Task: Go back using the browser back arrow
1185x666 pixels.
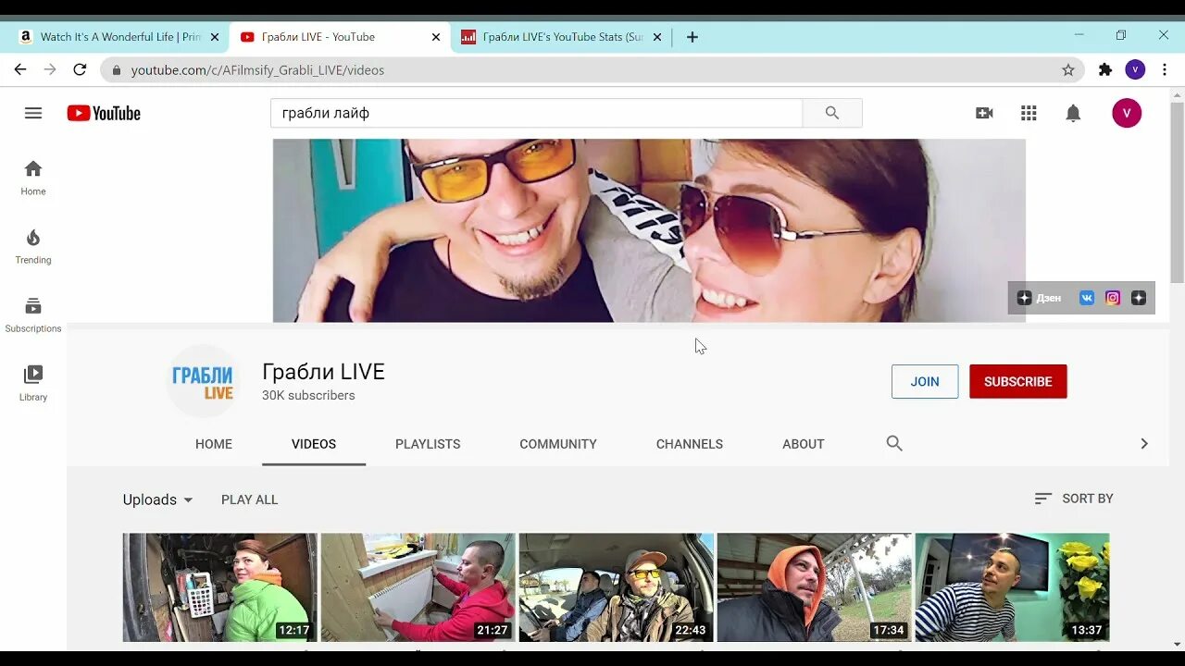Action: pyautogui.click(x=20, y=69)
